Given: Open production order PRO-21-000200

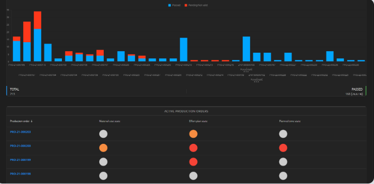Looking at the screenshot, I should [20, 146].
